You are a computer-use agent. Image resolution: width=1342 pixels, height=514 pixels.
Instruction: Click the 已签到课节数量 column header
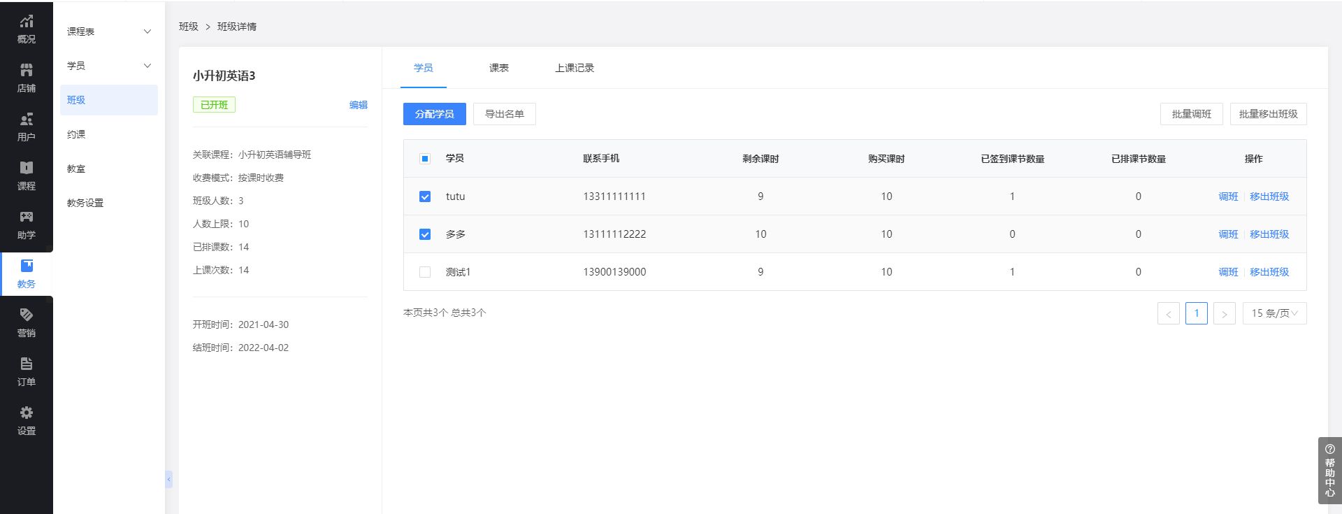pos(1012,159)
